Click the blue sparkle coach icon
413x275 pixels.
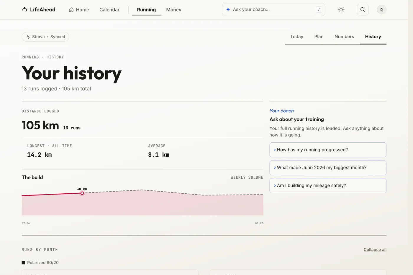click(x=228, y=9)
